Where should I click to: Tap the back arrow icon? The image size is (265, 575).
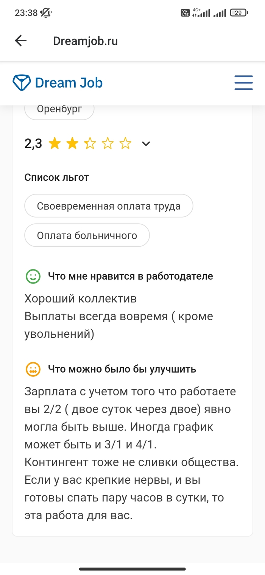[x=21, y=41]
